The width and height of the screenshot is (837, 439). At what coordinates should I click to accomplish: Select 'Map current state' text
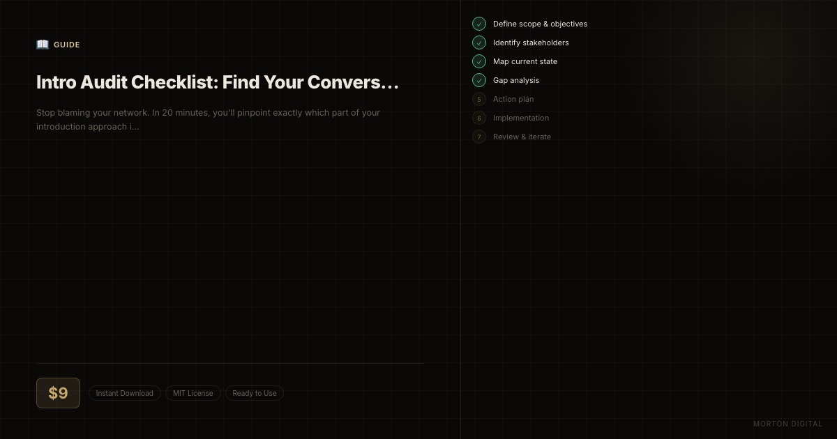(x=525, y=61)
